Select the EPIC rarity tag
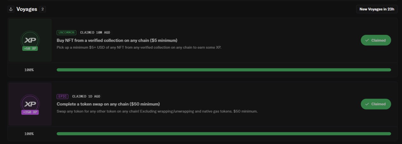The image size is (402, 144). [62, 96]
